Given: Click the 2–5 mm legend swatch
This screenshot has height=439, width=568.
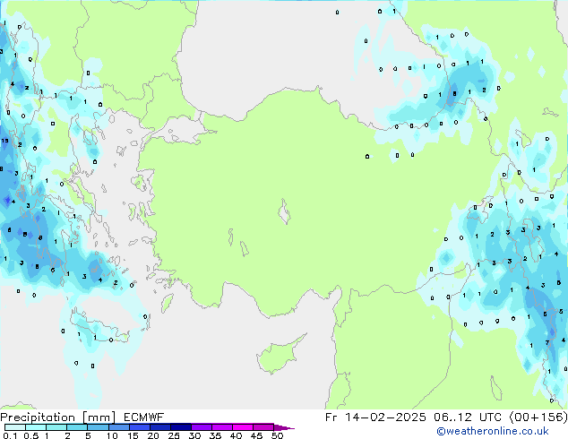Looking at the screenshot, I should pyautogui.click(x=77, y=427).
